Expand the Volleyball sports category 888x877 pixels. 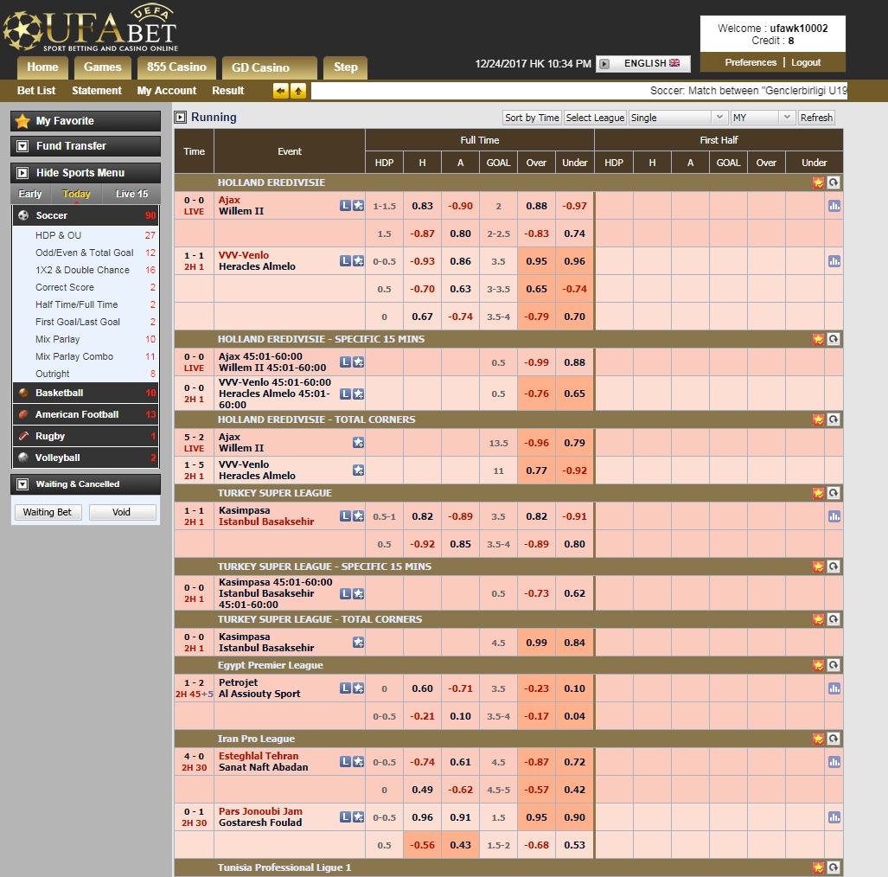[86, 458]
